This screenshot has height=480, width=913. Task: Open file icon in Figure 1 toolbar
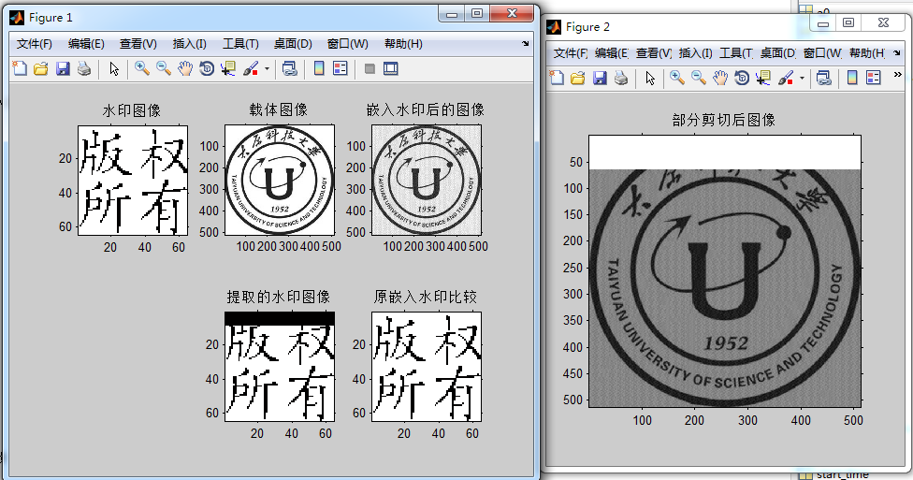tap(41, 68)
